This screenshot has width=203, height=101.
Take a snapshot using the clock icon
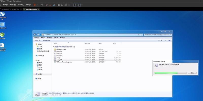[x=47, y=5]
